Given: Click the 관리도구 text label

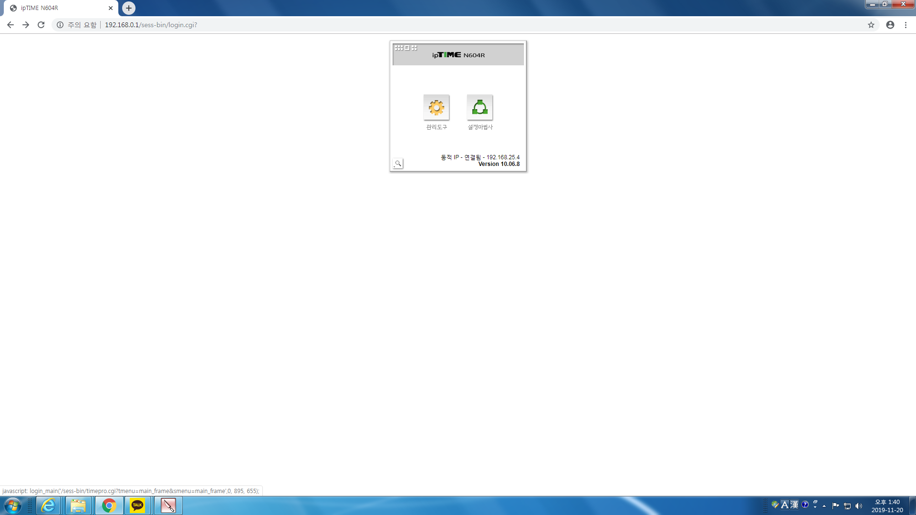Looking at the screenshot, I should click(x=437, y=127).
